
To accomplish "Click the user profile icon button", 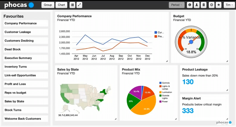I will coord(196,5).
